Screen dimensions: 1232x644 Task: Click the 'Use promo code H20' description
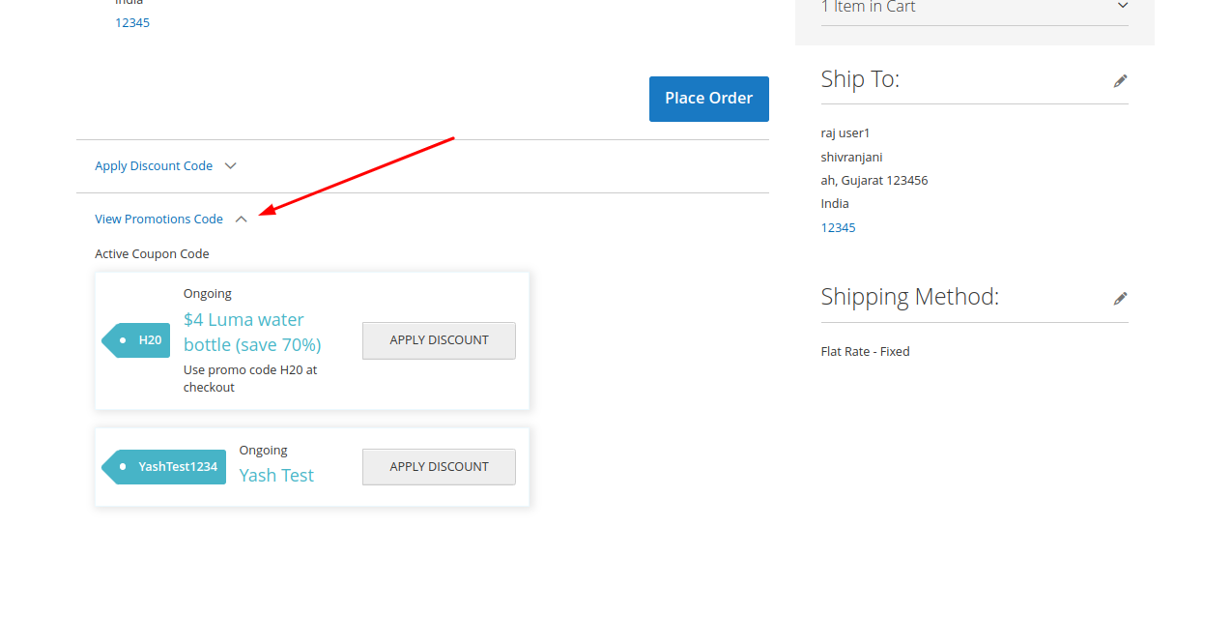250,378
